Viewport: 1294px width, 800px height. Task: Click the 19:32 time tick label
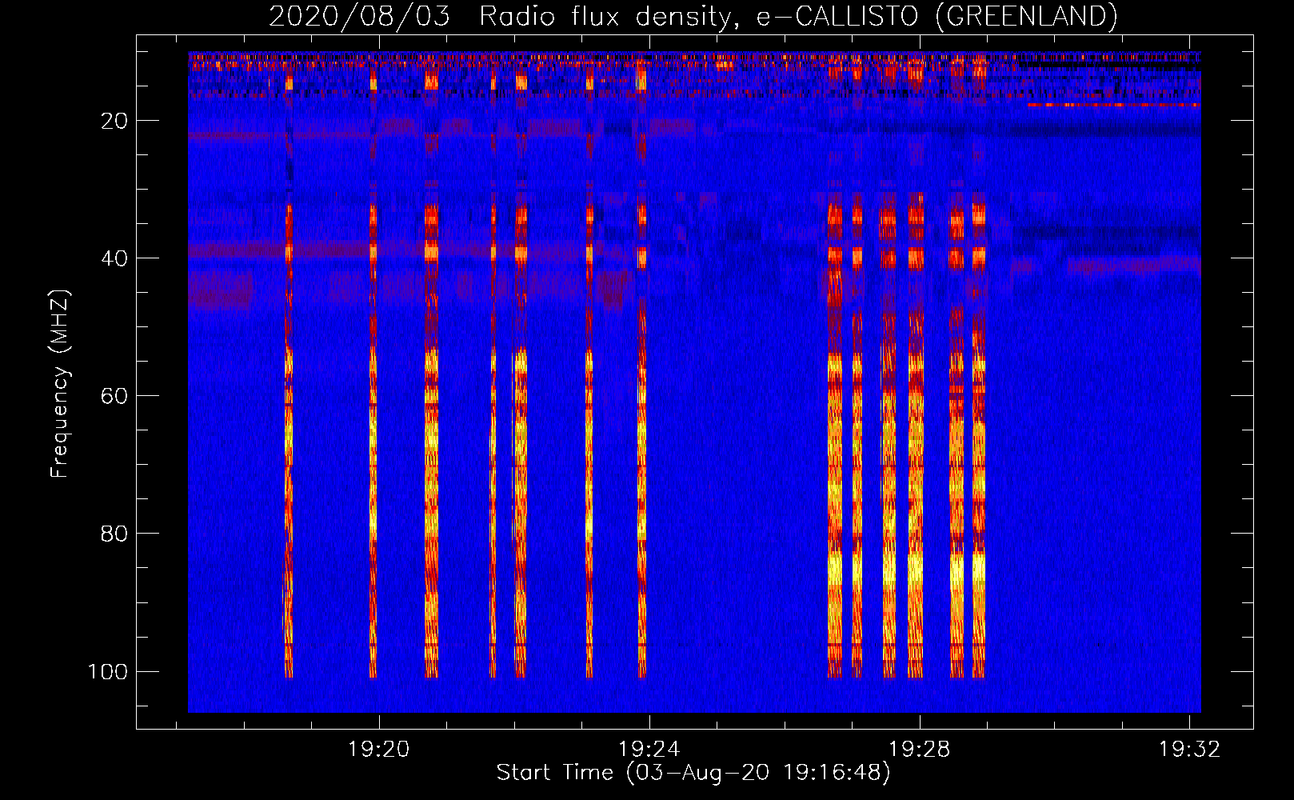coord(1190,749)
